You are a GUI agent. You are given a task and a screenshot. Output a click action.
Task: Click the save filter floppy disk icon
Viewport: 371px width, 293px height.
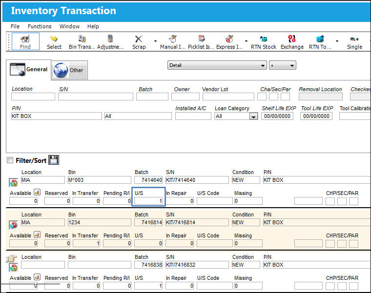tap(54, 160)
